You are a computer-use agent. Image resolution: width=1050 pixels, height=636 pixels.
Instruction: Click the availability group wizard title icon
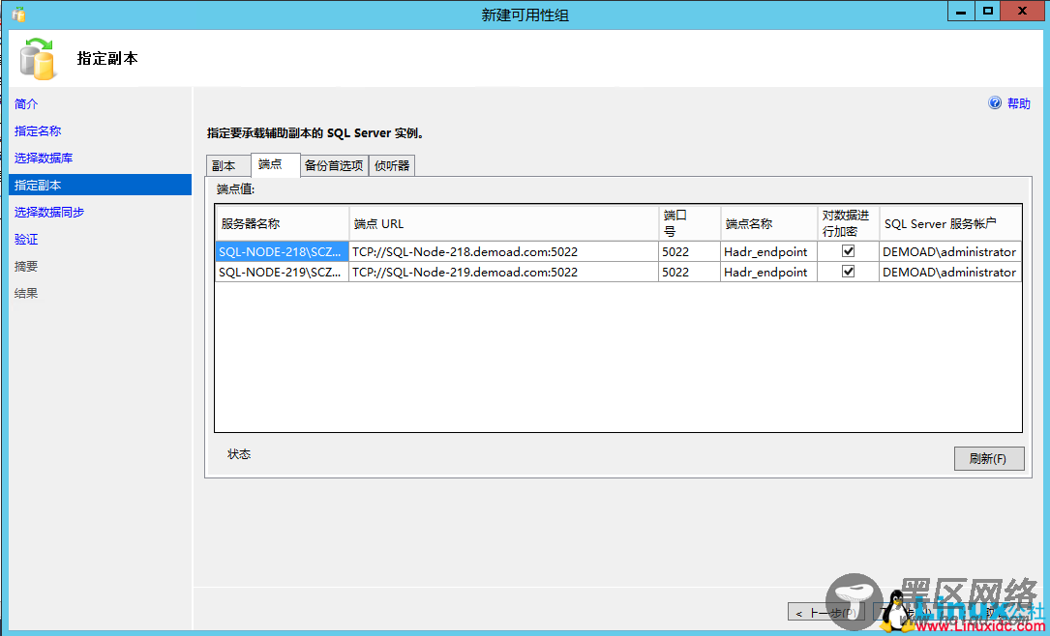18,14
